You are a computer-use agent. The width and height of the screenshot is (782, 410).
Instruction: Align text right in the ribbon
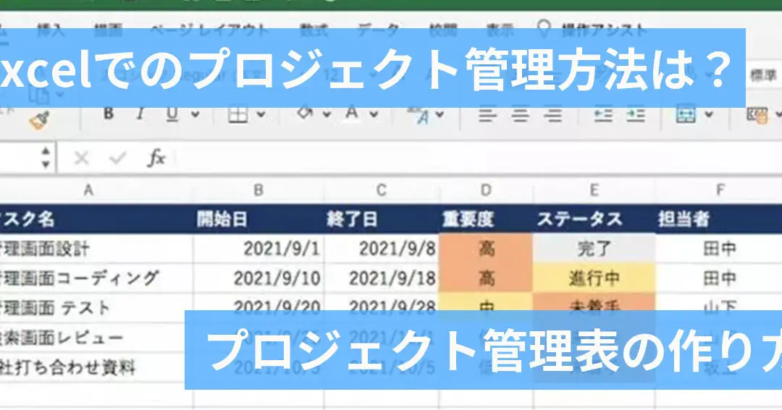pyautogui.click(x=552, y=114)
